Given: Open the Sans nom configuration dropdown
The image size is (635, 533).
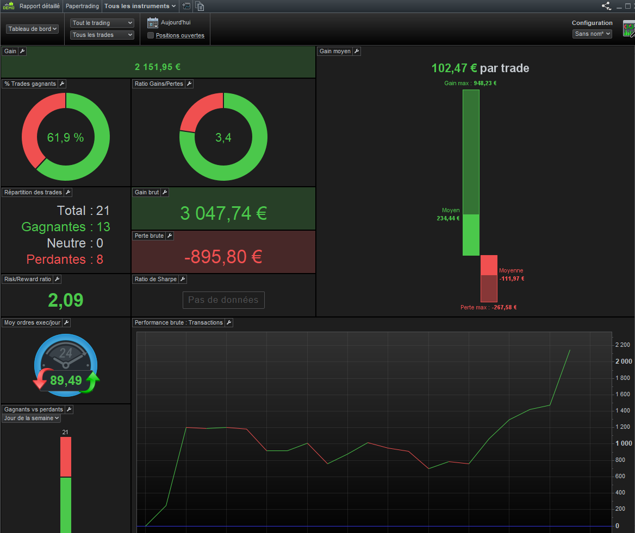Looking at the screenshot, I should click(x=592, y=34).
